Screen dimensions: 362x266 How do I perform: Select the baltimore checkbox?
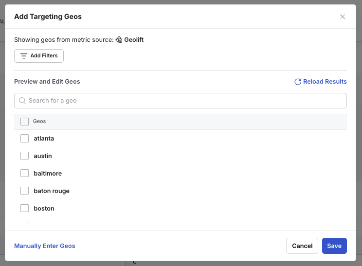coord(25,174)
